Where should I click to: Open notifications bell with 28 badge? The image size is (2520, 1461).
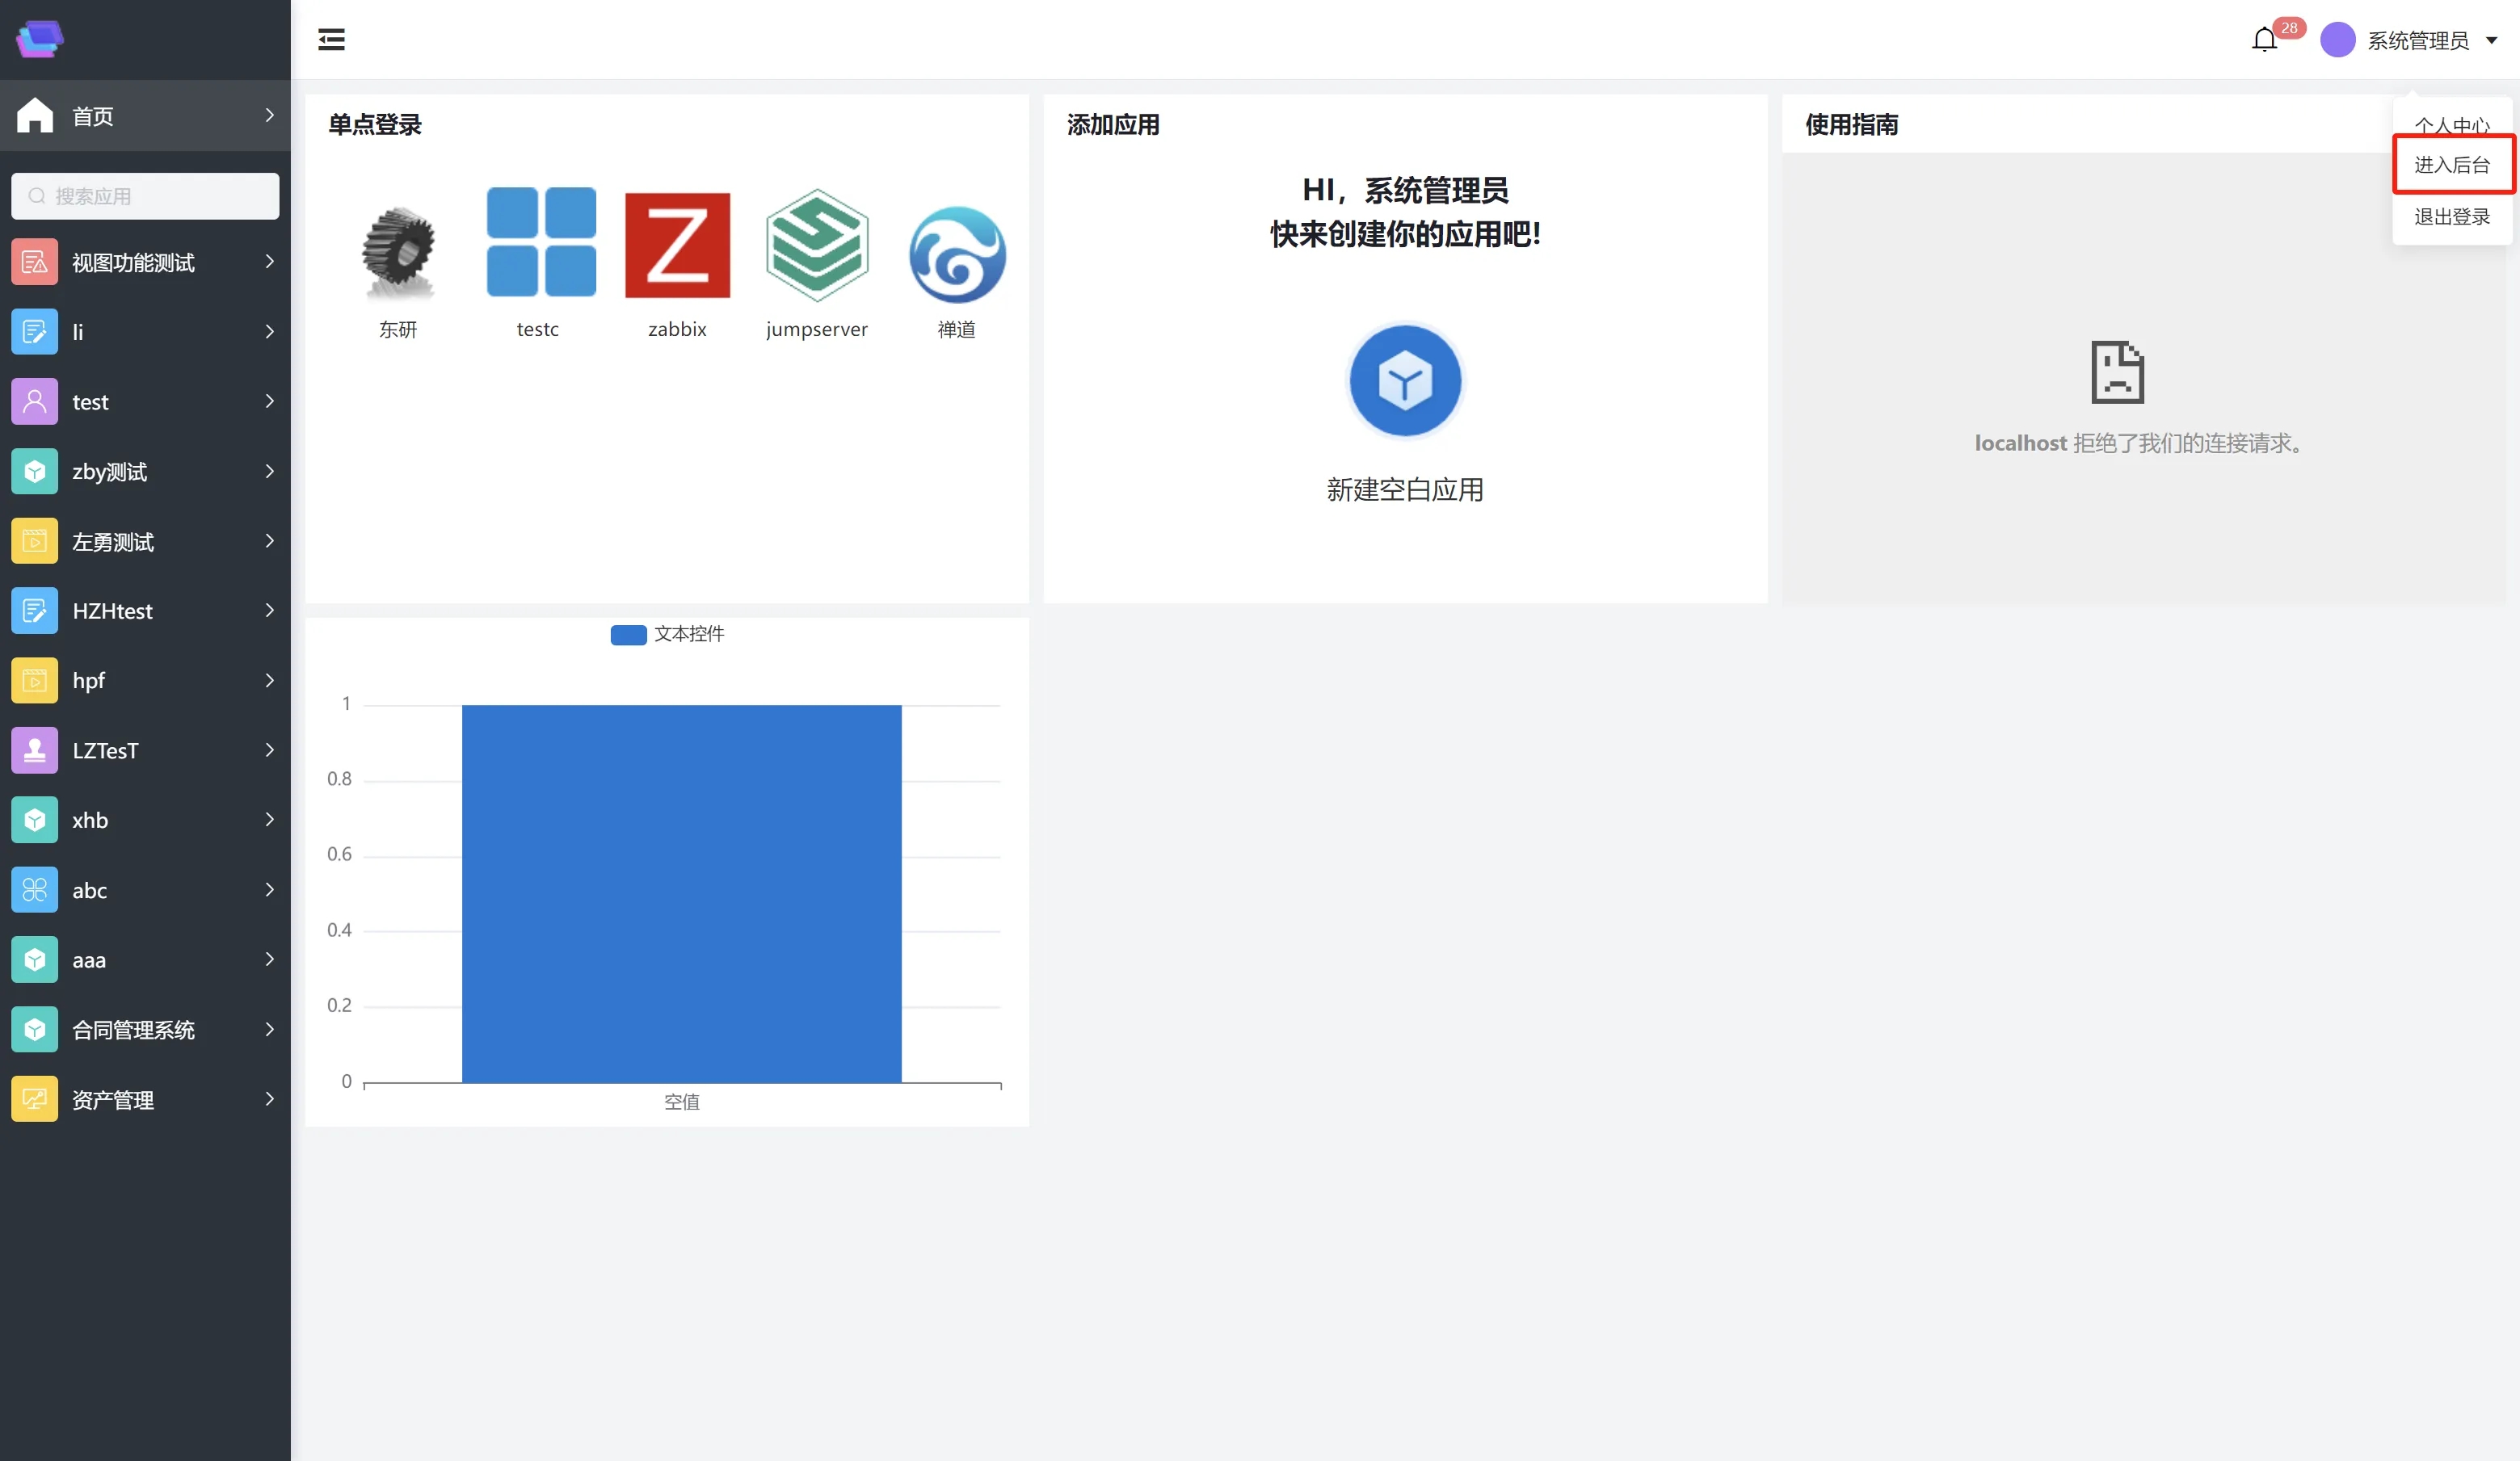pyautogui.click(x=2265, y=40)
